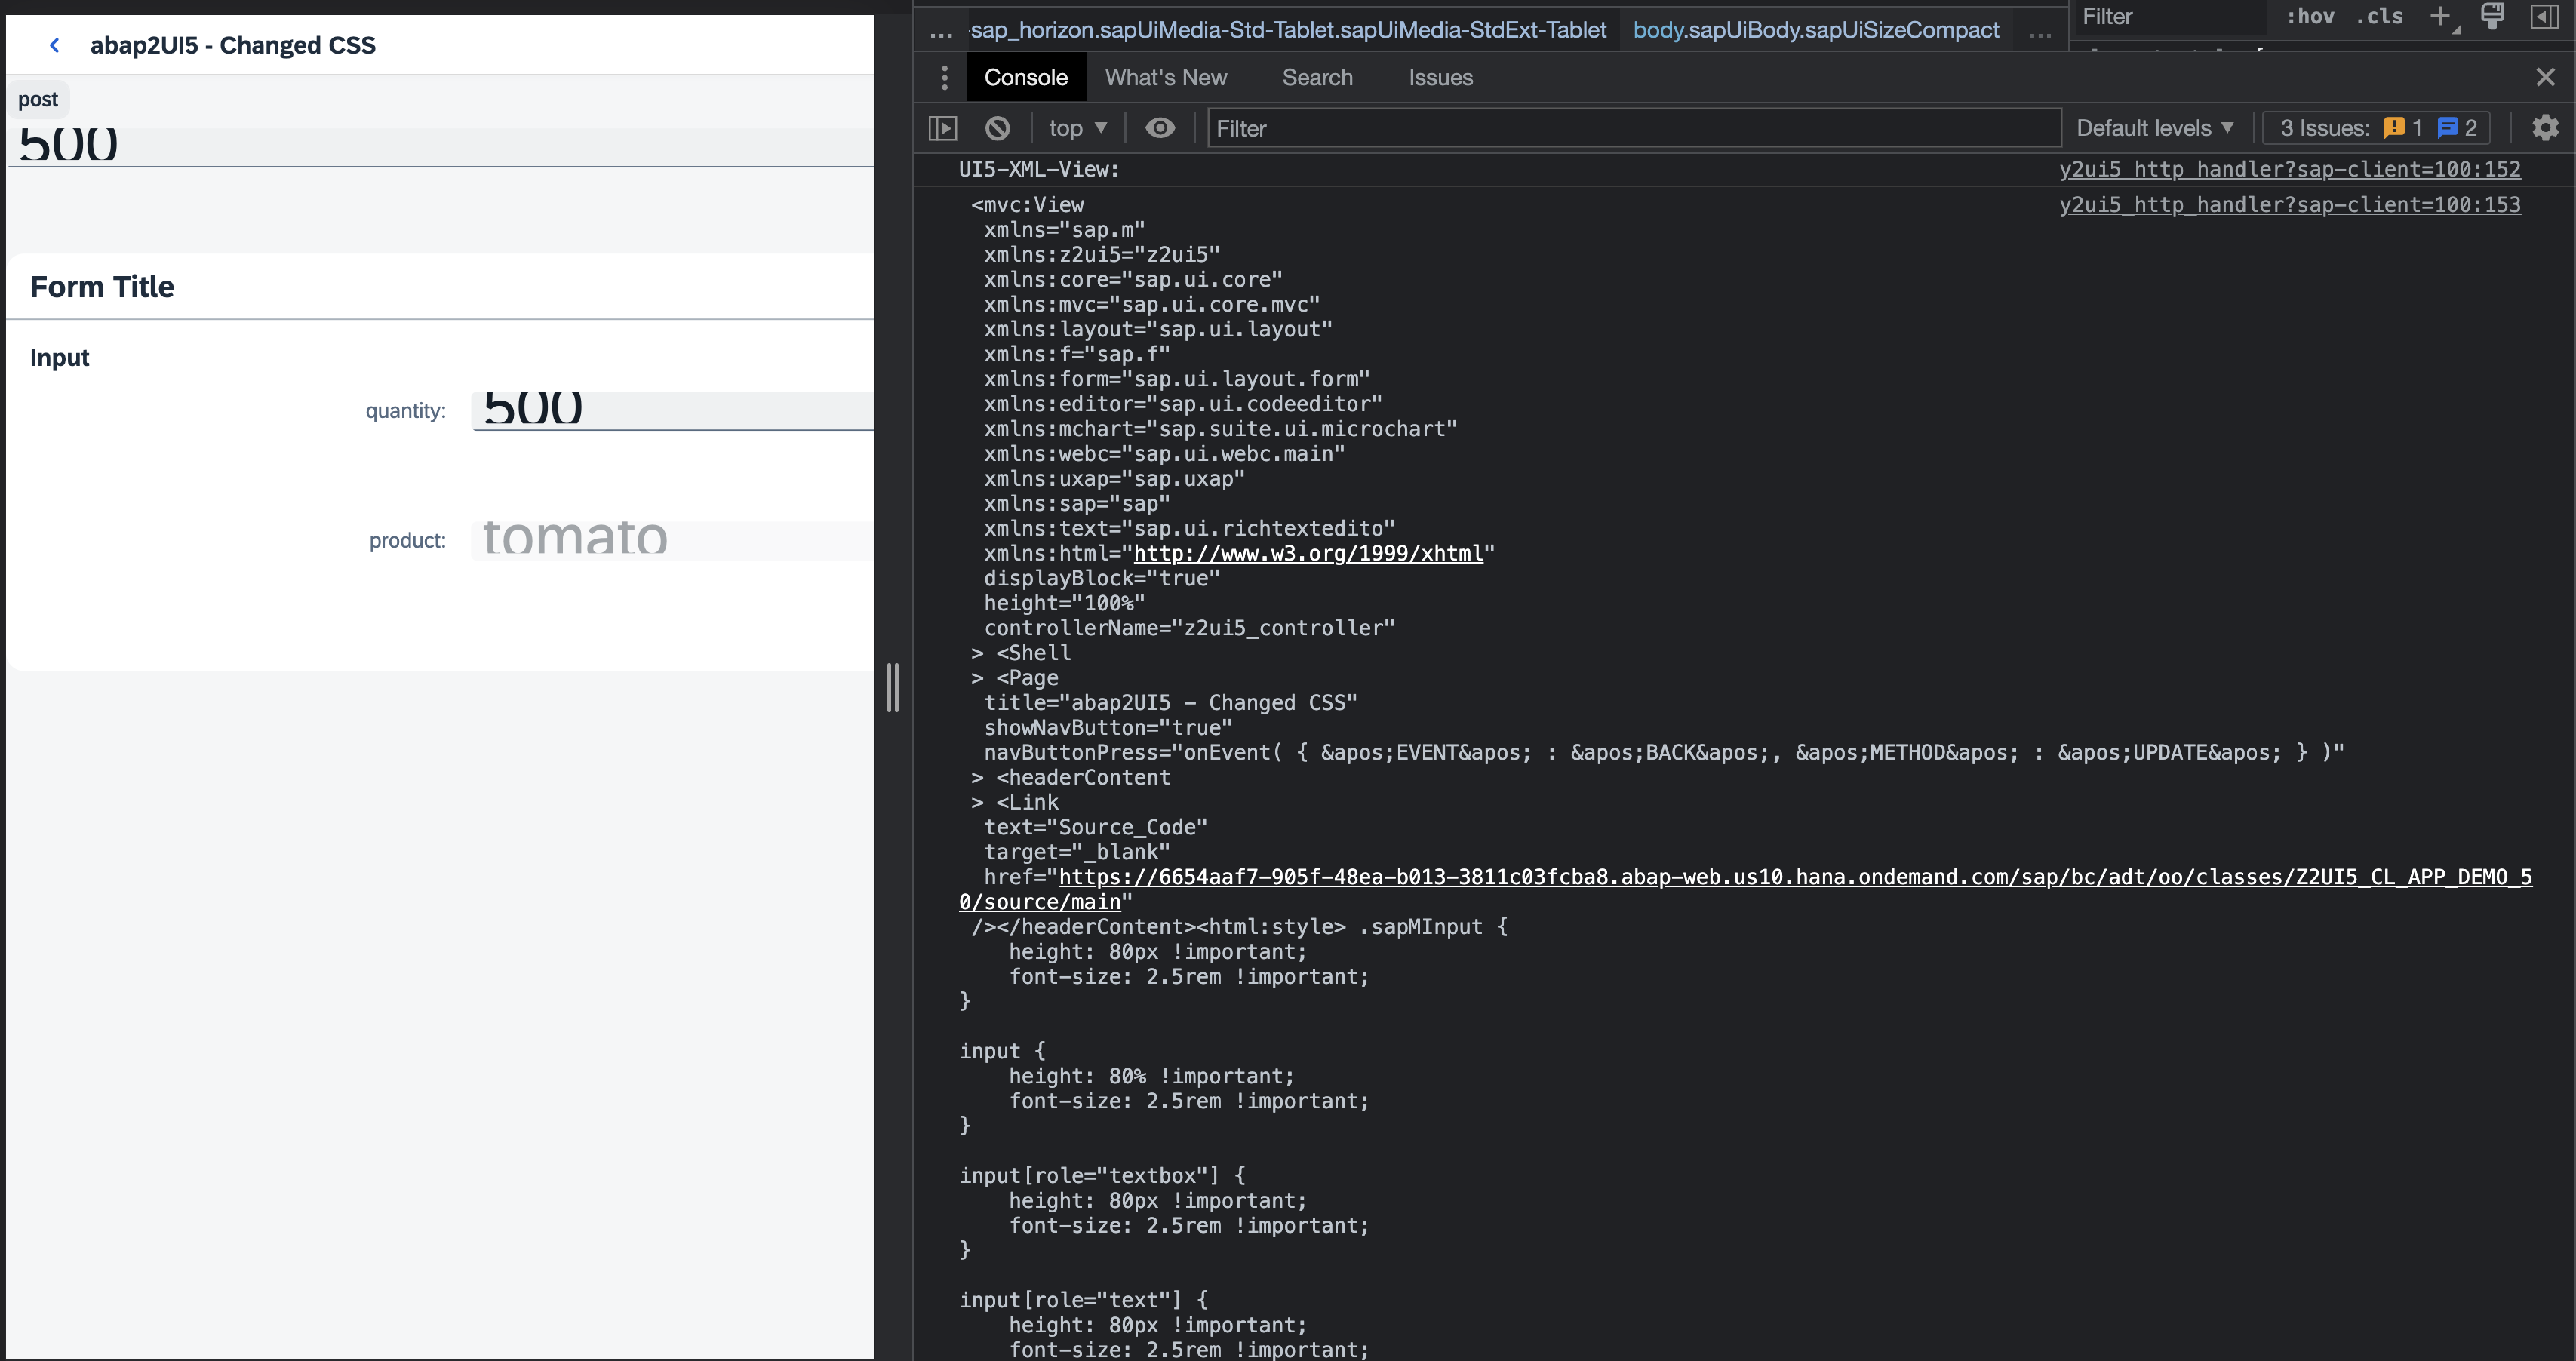
Task: Expand the <headerContent> node
Action: (x=976, y=777)
